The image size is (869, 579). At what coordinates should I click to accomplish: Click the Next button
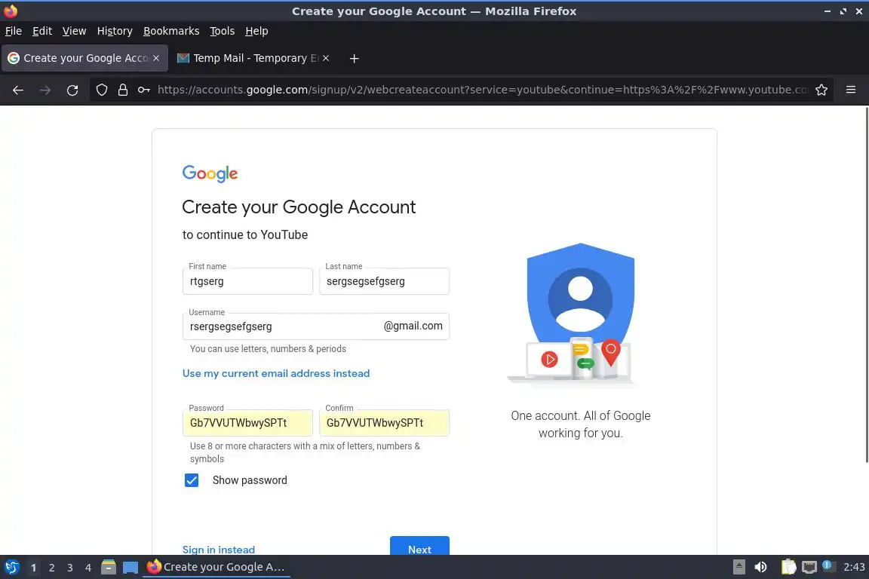click(419, 547)
